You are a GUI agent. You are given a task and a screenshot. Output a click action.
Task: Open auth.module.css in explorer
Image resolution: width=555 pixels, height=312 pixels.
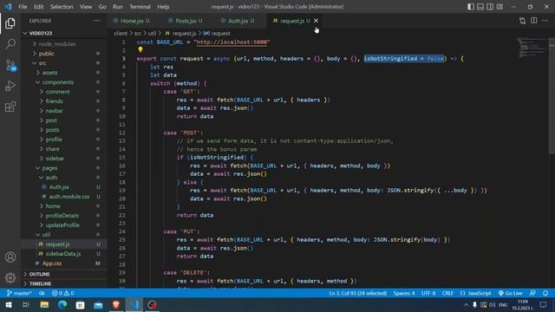pyautogui.click(x=69, y=197)
